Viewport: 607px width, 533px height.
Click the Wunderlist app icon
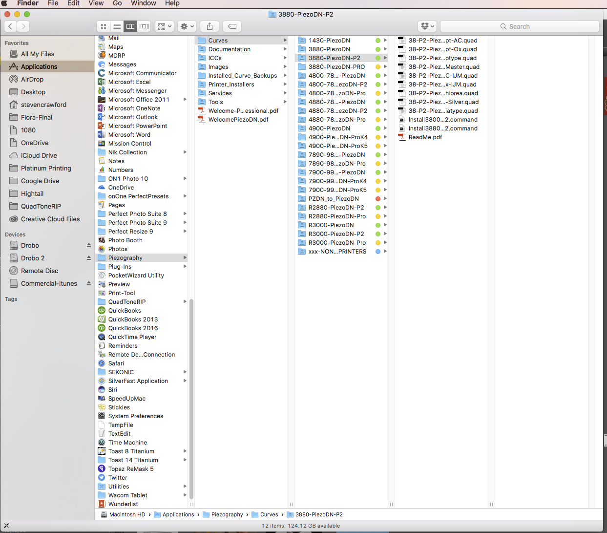(x=102, y=504)
